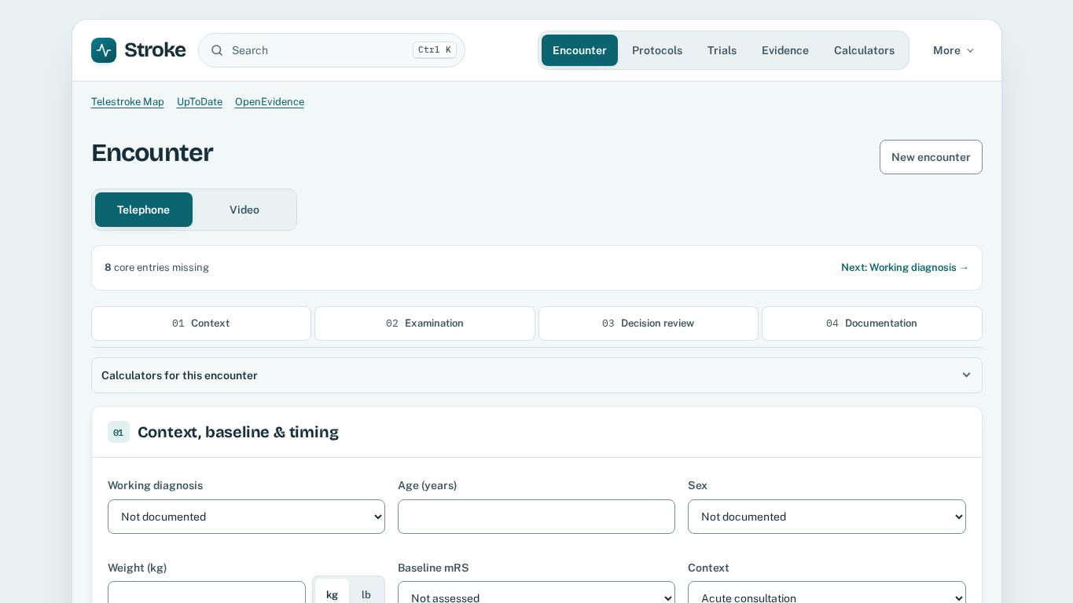Click the Ctrl K shortcut badge
The height and width of the screenshot is (603, 1073).
pyautogui.click(x=435, y=50)
